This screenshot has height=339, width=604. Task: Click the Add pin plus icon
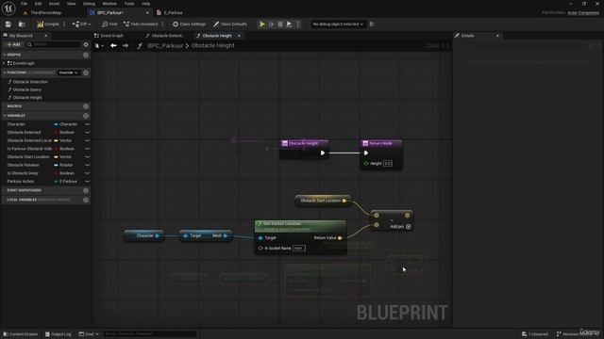pyautogui.click(x=409, y=227)
